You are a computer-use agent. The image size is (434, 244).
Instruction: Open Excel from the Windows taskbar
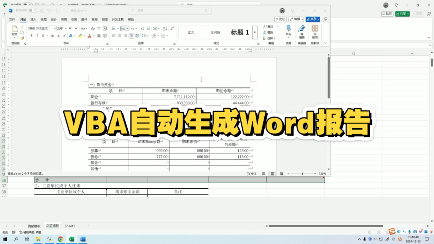[72, 239]
